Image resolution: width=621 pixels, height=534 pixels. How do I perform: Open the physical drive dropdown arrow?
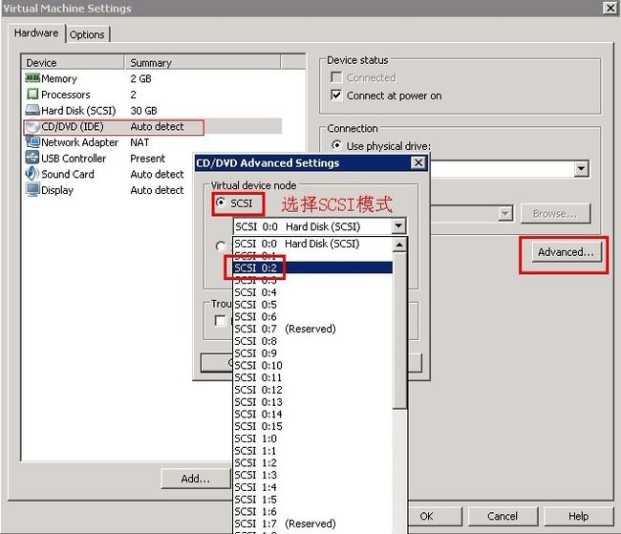(581, 169)
